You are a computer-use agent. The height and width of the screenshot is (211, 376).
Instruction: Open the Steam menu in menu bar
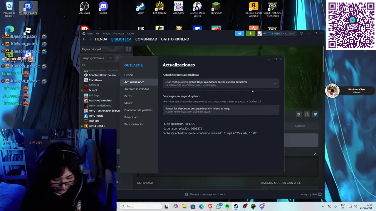[x=90, y=33]
